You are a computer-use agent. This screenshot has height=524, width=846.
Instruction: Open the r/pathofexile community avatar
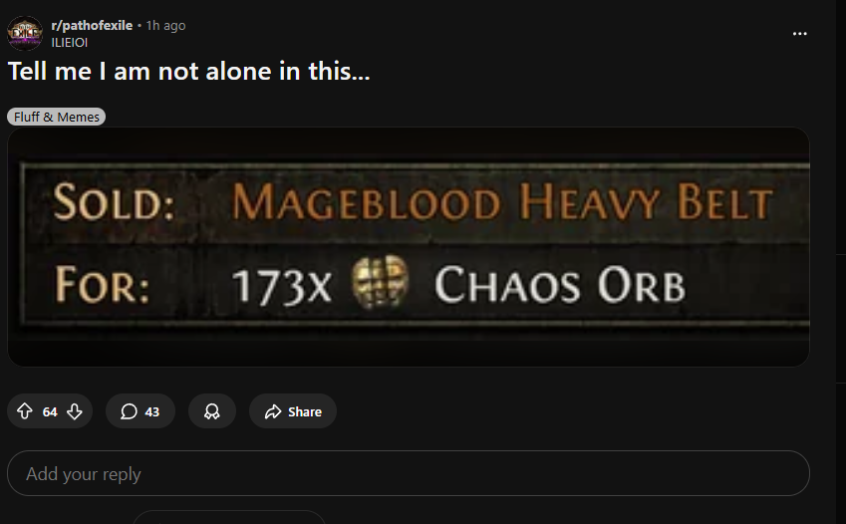coord(25,33)
